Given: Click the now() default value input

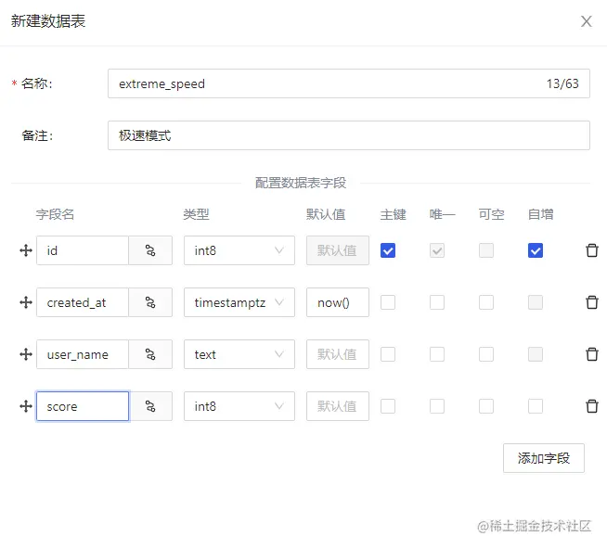Looking at the screenshot, I should (x=338, y=302).
